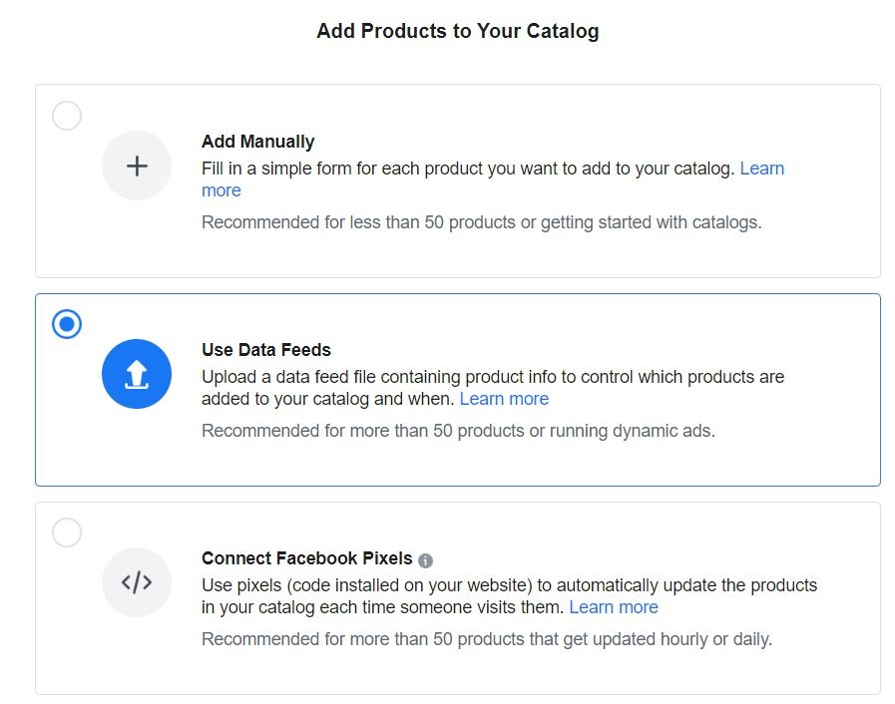Image resolution: width=895 pixels, height=704 pixels.
Task: Click the Use Data Feeds heading
Action: point(266,350)
